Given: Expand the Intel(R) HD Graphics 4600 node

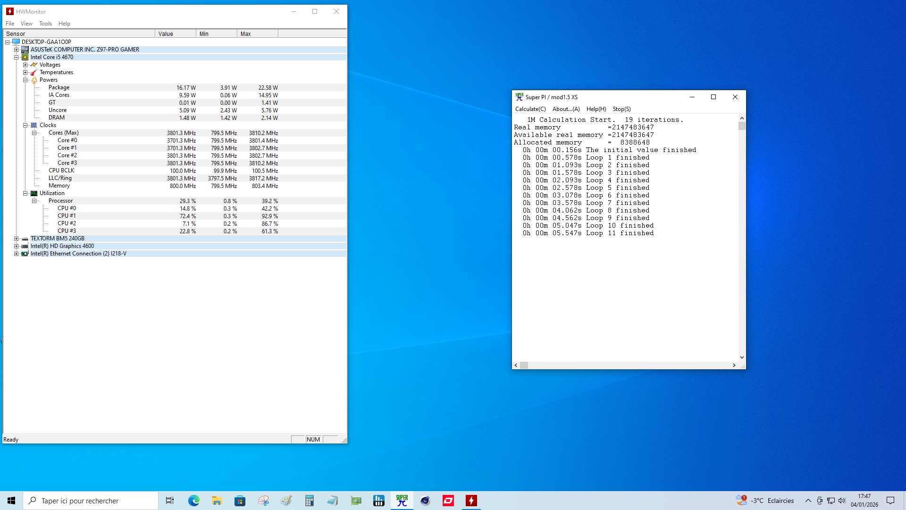Looking at the screenshot, I should coord(17,246).
